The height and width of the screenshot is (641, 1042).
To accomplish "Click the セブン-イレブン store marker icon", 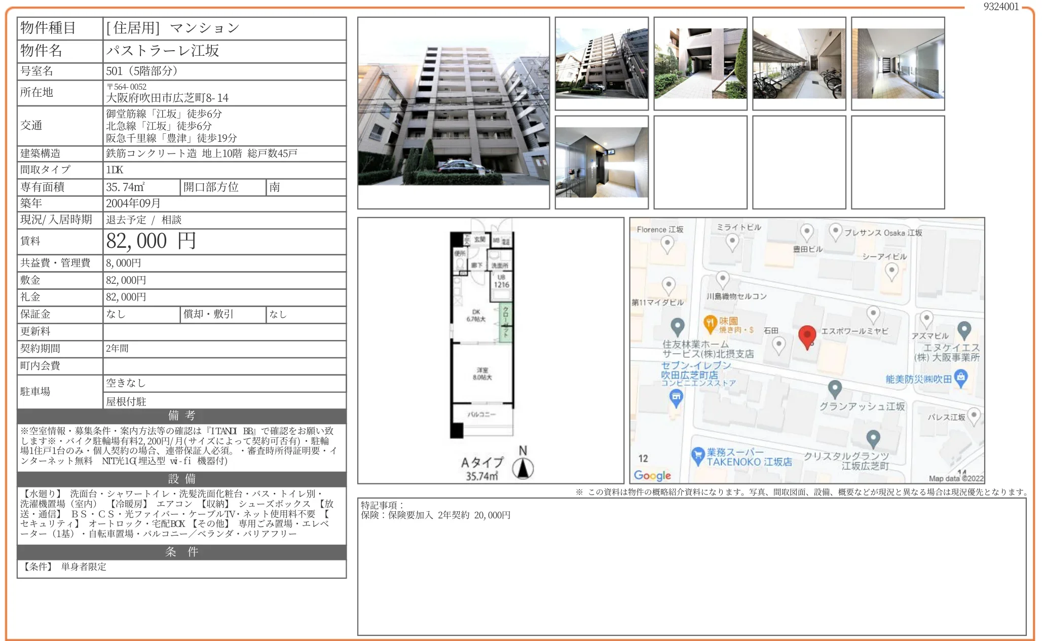I will pyautogui.click(x=676, y=398).
